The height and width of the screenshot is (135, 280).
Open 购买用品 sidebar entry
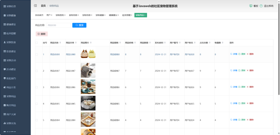coord(10,105)
